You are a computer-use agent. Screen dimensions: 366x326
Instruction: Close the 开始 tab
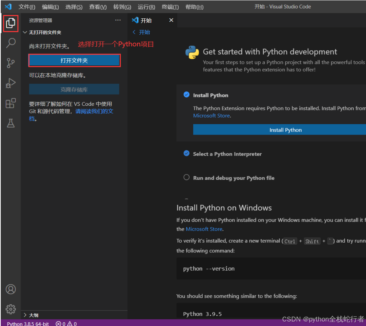[x=171, y=20]
